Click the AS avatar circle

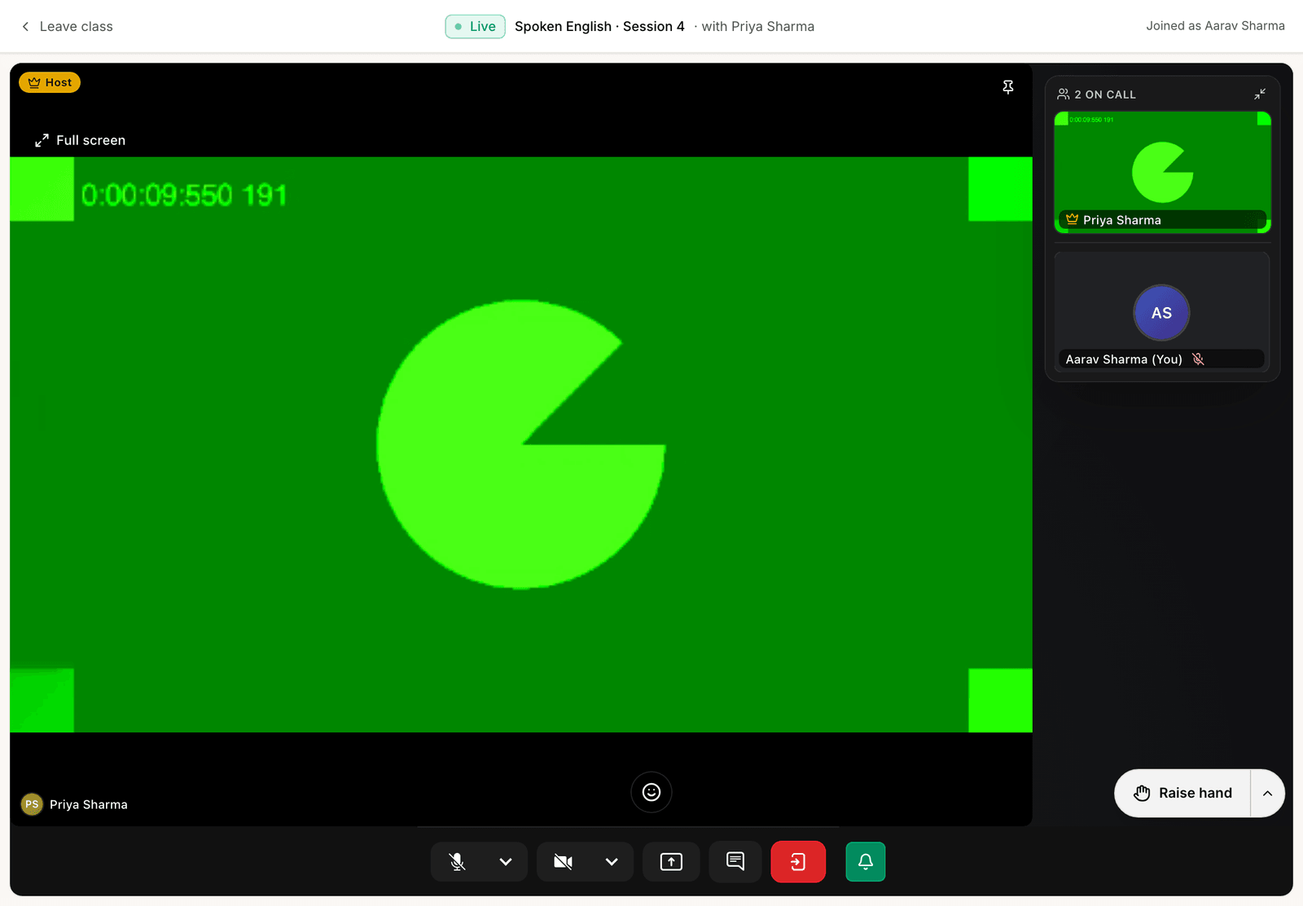(1161, 313)
